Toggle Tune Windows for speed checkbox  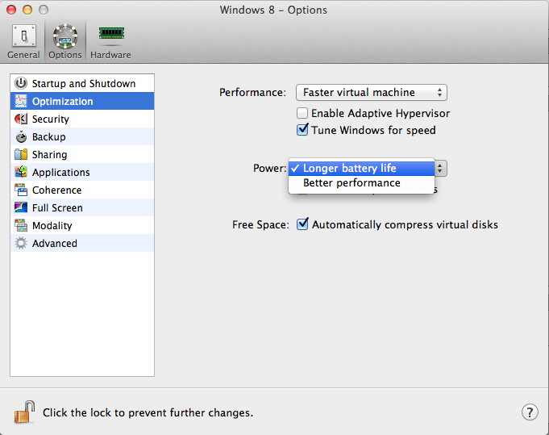(x=302, y=130)
